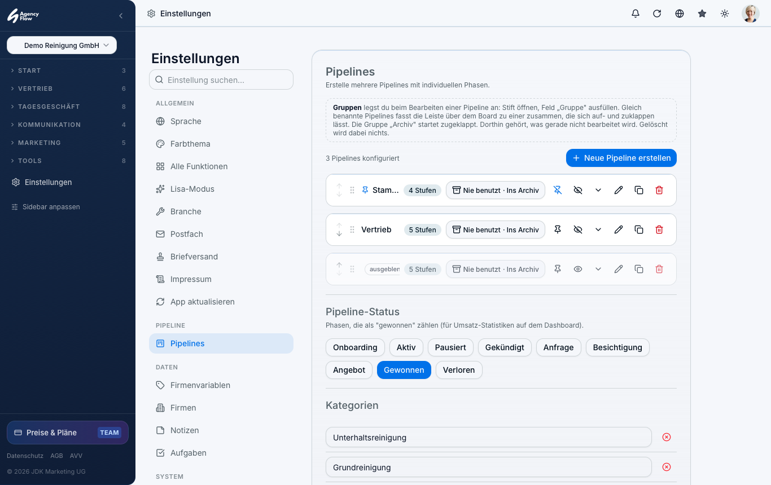Viewport: 771px width, 485px height.
Task: Move the Vertrieb pipeline down
Action: tap(339, 233)
